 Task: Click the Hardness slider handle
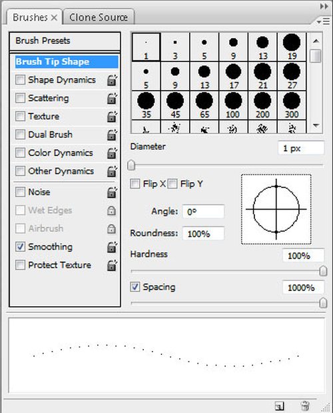(323, 271)
